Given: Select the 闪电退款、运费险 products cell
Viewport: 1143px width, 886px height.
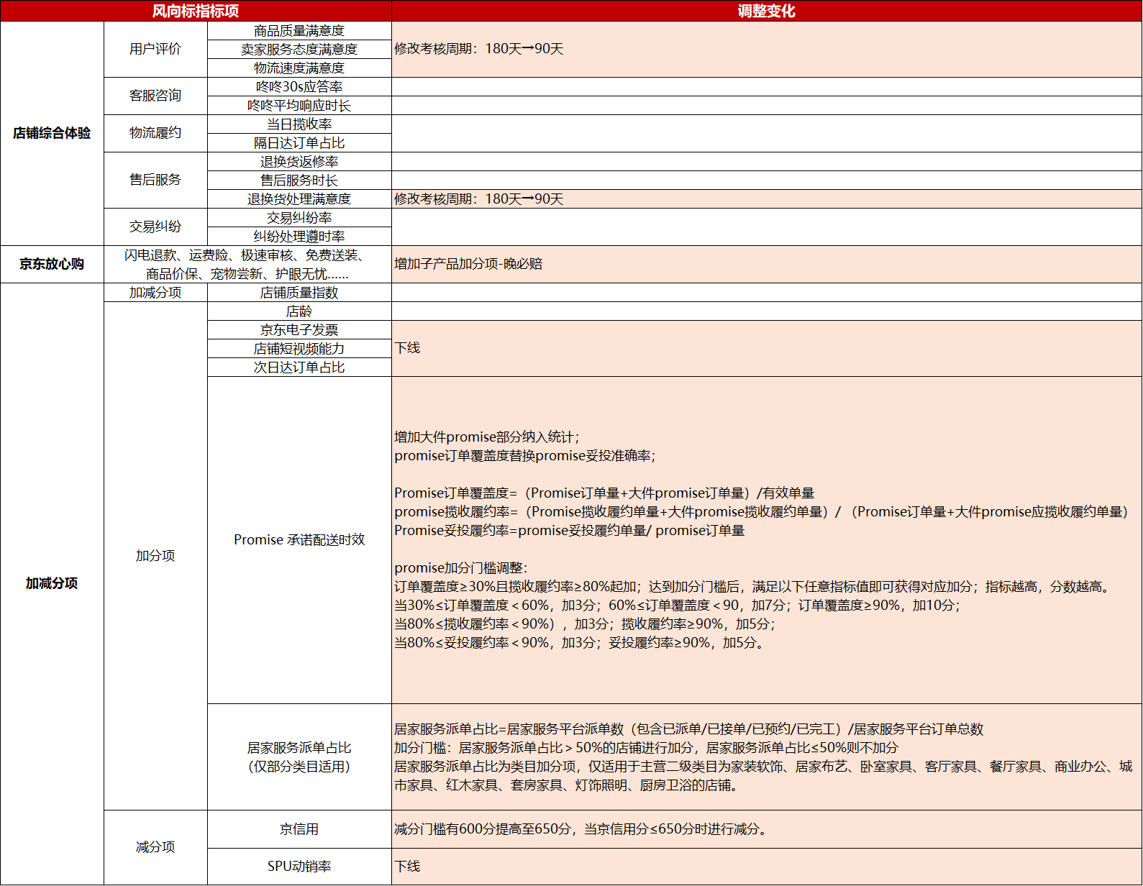Looking at the screenshot, I should point(247,264).
